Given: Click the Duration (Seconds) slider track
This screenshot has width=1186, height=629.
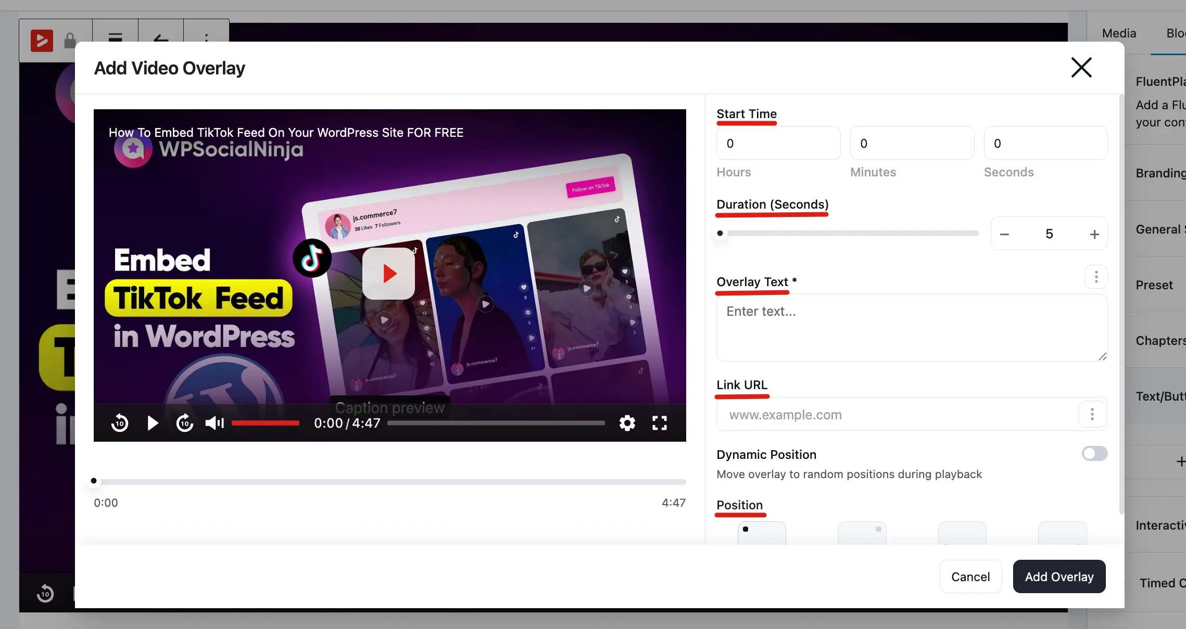Looking at the screenshot, I should (848, 234).
